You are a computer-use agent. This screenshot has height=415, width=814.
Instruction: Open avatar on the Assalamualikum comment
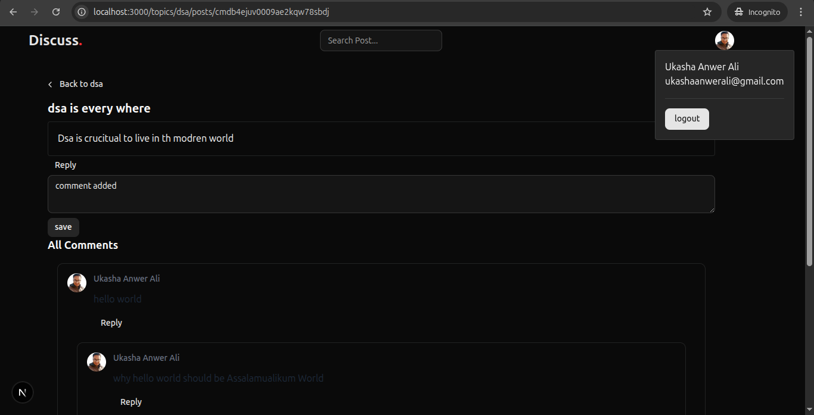point(97,362)
